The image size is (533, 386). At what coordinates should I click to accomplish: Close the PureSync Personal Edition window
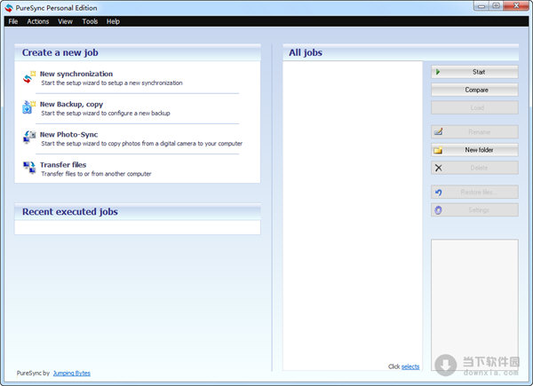pos(516,6)
